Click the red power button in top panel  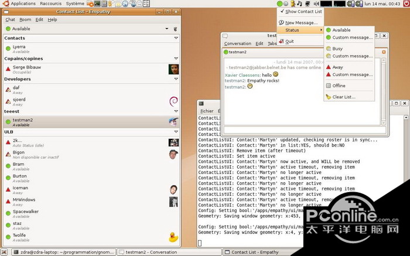click(406, 4)
